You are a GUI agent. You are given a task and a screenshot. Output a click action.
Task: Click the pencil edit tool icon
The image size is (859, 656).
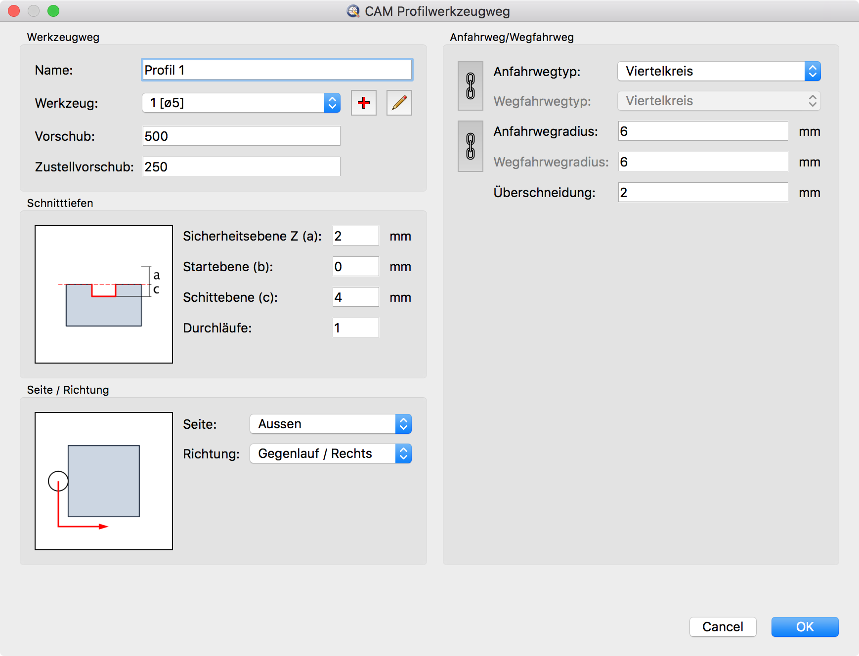(x=399, y=103)
